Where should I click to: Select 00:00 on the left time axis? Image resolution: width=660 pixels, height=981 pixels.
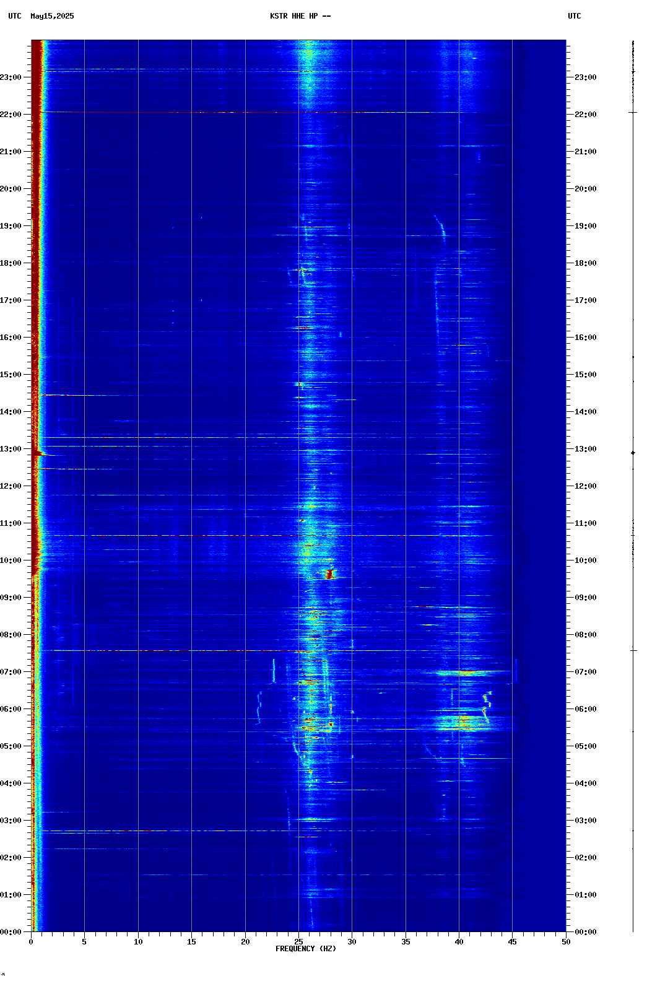click(11, 932)
